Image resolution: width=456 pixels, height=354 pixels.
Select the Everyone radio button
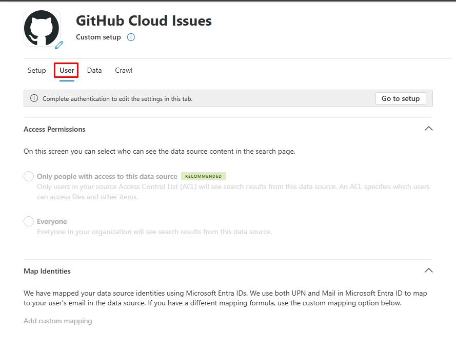[x=29, y=221]
